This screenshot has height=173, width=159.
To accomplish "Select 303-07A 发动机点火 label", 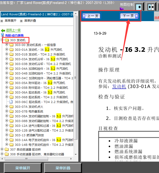I will (x=29, y=107).
